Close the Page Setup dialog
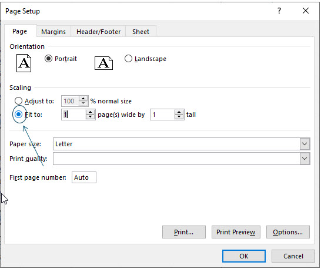321x269 pixels. (306, 11)
